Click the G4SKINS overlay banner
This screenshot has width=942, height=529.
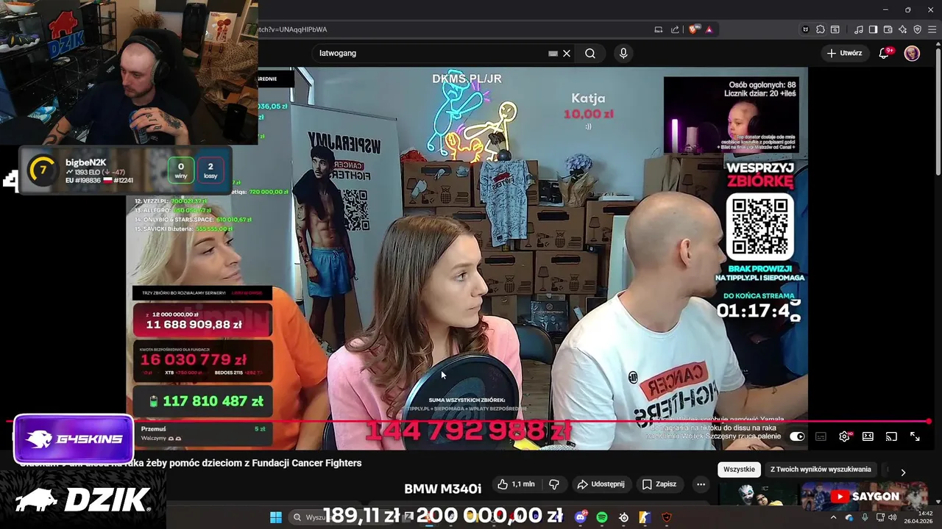(x=74, y=439)
